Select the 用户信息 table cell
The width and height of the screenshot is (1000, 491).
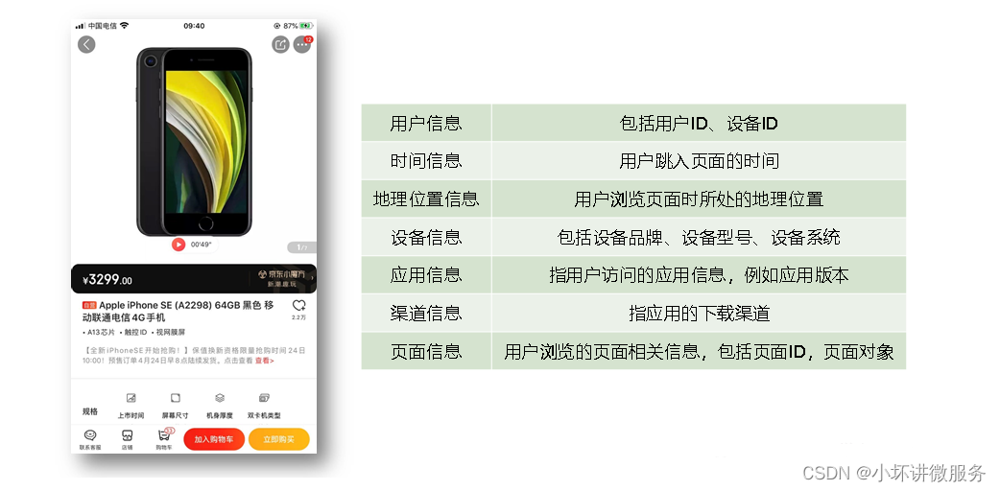click(426, 123)
